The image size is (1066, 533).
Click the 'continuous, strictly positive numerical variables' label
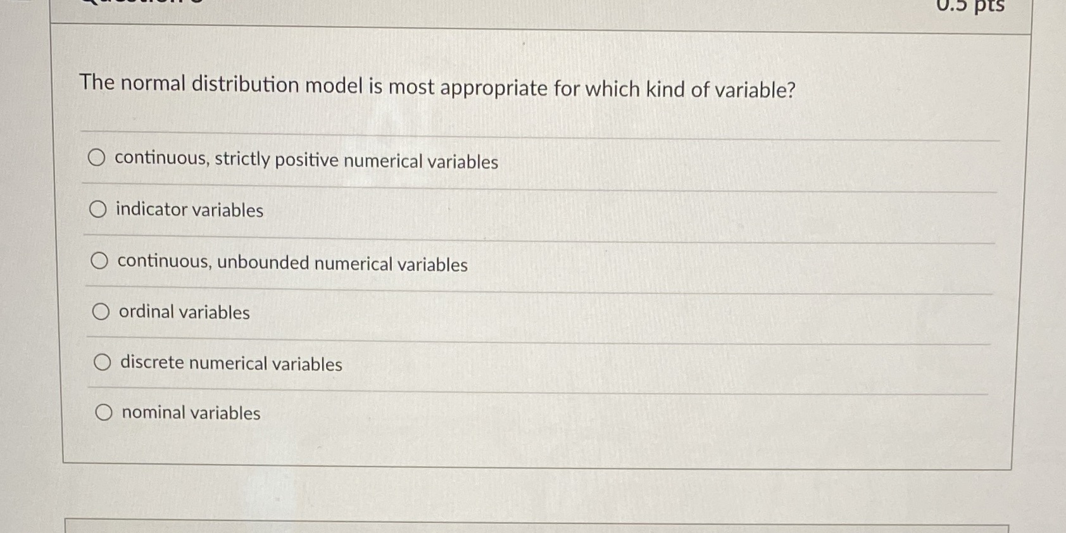[x=306, y=161]
